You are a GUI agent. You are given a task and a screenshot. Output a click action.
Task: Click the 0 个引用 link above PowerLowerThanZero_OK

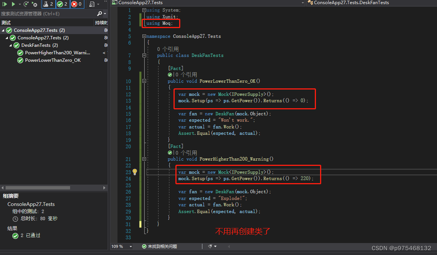point(186,75)
